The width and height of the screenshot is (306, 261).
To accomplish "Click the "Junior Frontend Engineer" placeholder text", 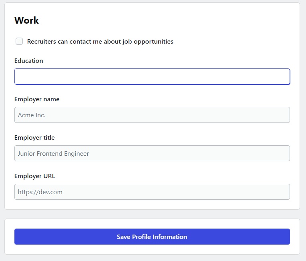I will click(53, 153).
